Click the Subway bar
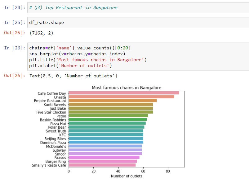Image resolution: width=249 pixels, height=183 pixels. [x=105, y=150]
